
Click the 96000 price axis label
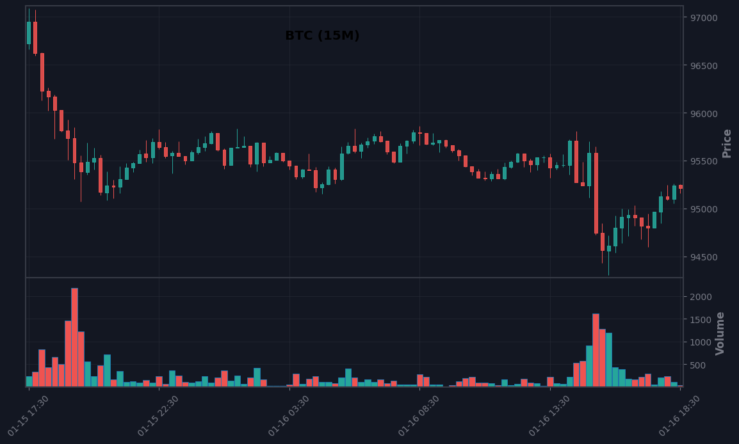coord(704,114)
